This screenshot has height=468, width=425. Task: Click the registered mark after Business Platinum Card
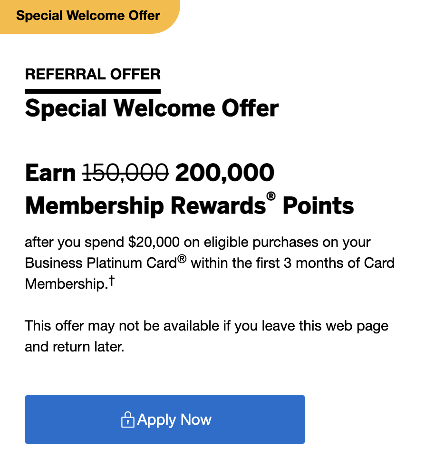pos(182,258)
